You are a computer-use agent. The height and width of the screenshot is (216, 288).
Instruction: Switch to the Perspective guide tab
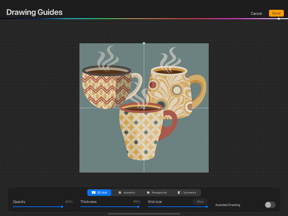157,193
